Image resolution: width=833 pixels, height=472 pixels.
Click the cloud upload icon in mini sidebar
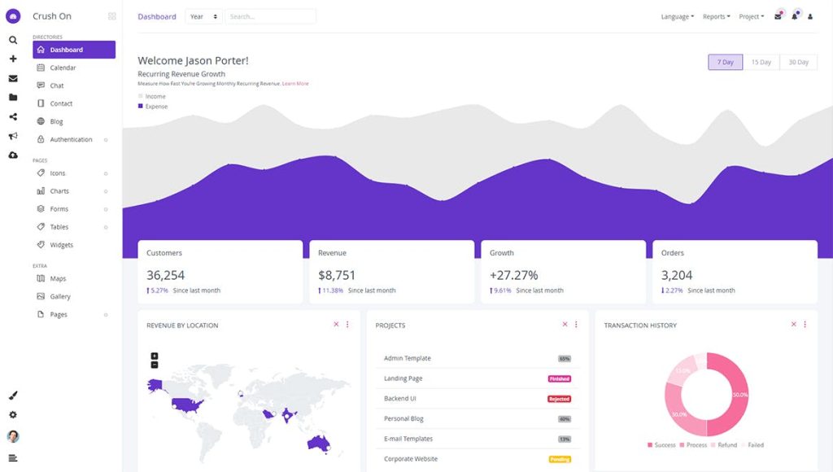click(12, 155)
